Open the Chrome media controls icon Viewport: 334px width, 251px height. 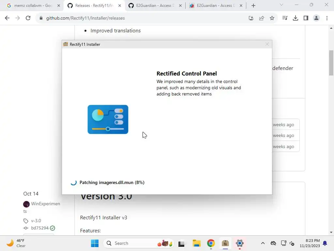point(285,18)
